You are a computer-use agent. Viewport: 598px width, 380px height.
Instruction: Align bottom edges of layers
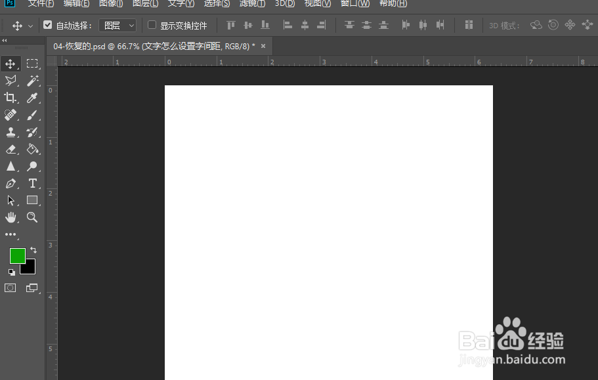265,25
